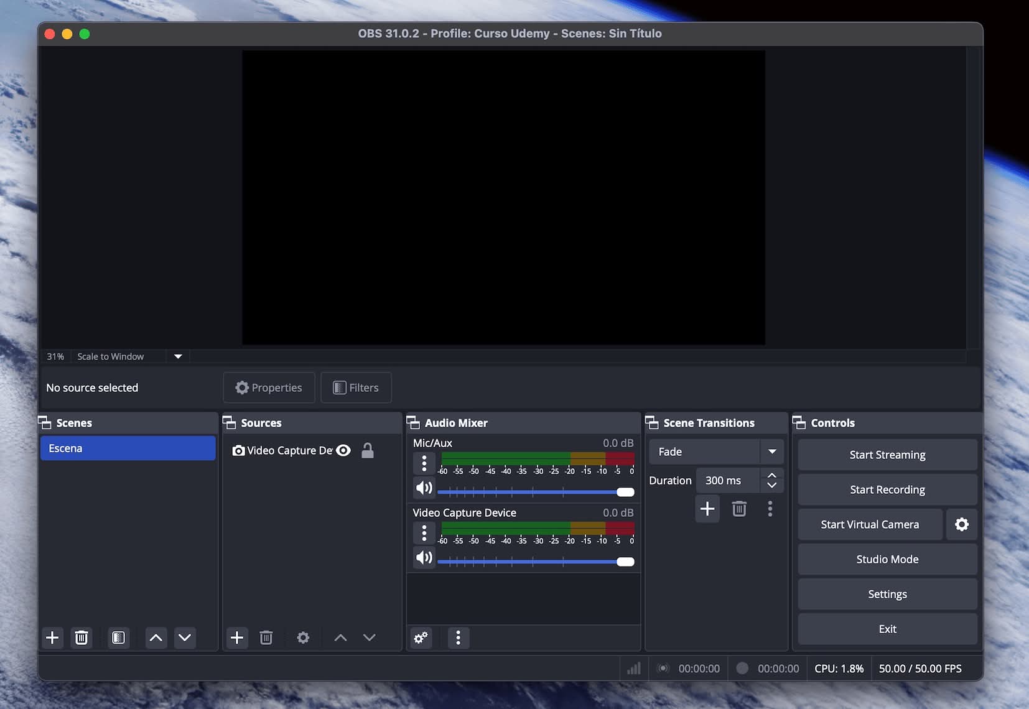
Task: Open source Filters button in toolbar
Action: coord(356,387)
